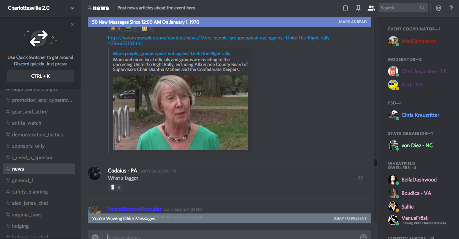Click the add reaction smiley icon

(x=360, y=178)
